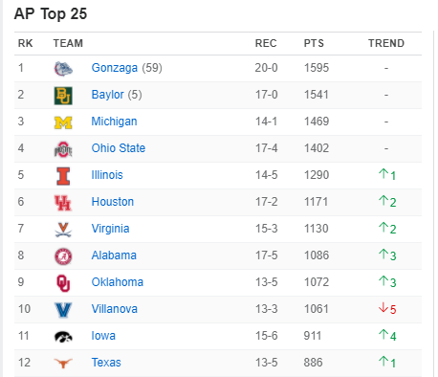Image resolution: width=438 pixels, height=377 pixels.
Task: Click the Iowa Hawkeye team logo
Action: (63, 337)
